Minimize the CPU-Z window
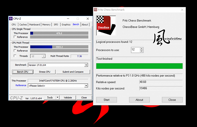Screen dimensions: 197x127 pyautogui.click(x=68, y=19)
